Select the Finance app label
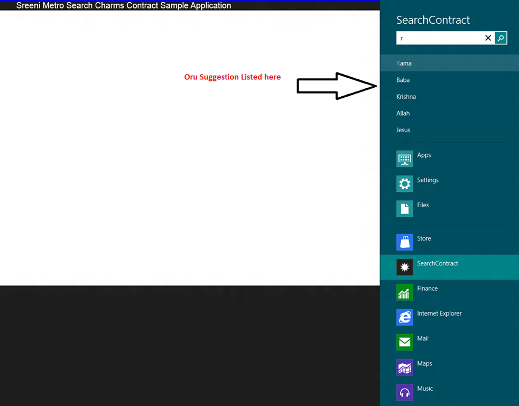The width and height of the screenshot is (519, 406). pos(428,289)
